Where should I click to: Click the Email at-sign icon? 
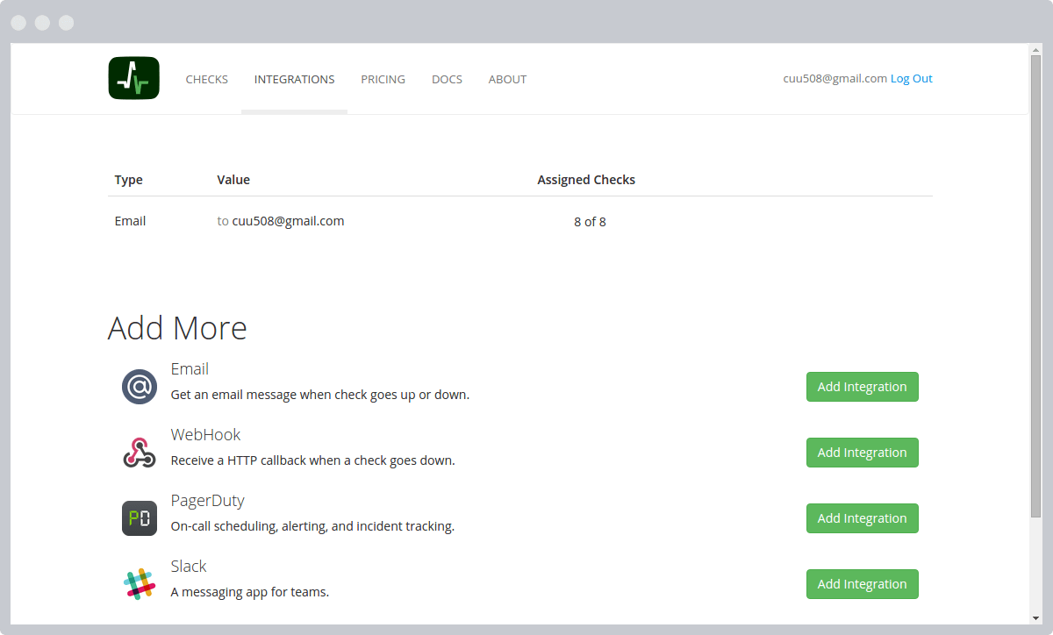click(x=139, y=387)
